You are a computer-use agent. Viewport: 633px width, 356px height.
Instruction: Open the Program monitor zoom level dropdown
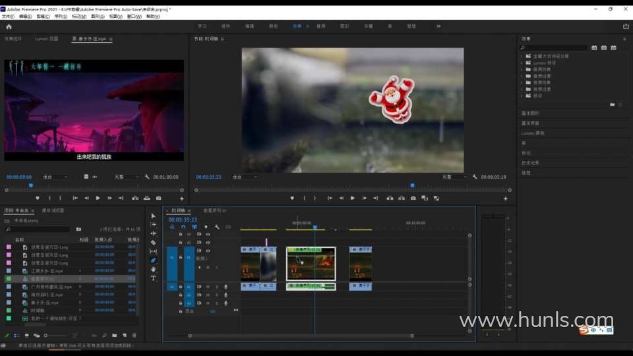pyautogui.click(x=244, y=177)
